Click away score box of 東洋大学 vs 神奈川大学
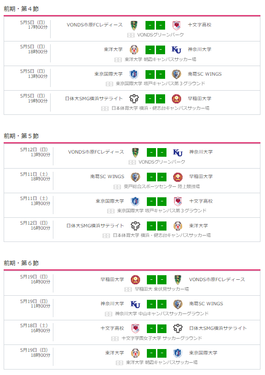 (x=161, y=50)
